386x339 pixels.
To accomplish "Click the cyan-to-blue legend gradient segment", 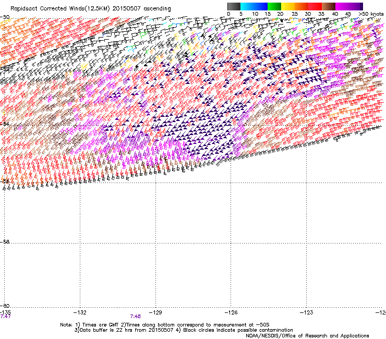I will click(x=254, y=6).
